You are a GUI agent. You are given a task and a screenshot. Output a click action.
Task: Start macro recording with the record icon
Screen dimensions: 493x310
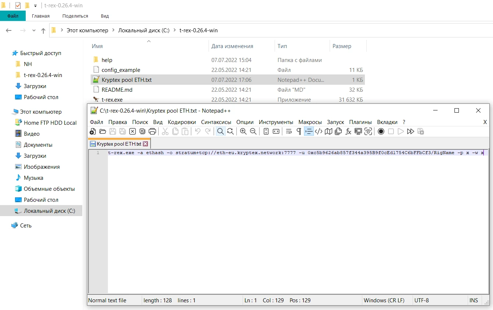click(x=381, y=131)
